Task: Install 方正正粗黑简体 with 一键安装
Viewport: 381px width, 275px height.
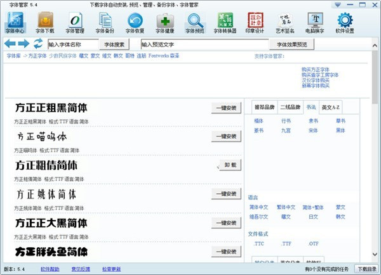Action: coord(226,108)
